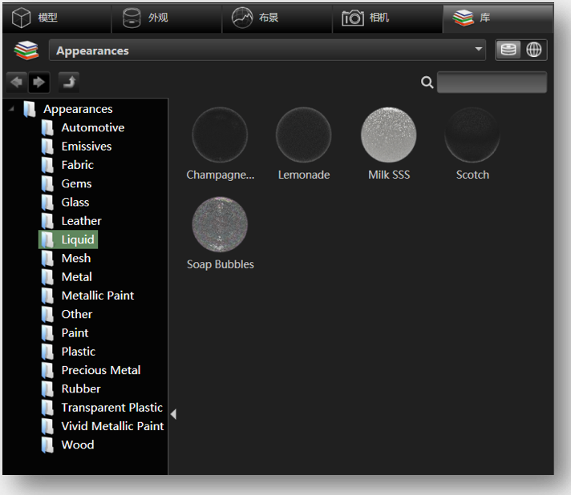Select the Other folder

coord(76,314)
